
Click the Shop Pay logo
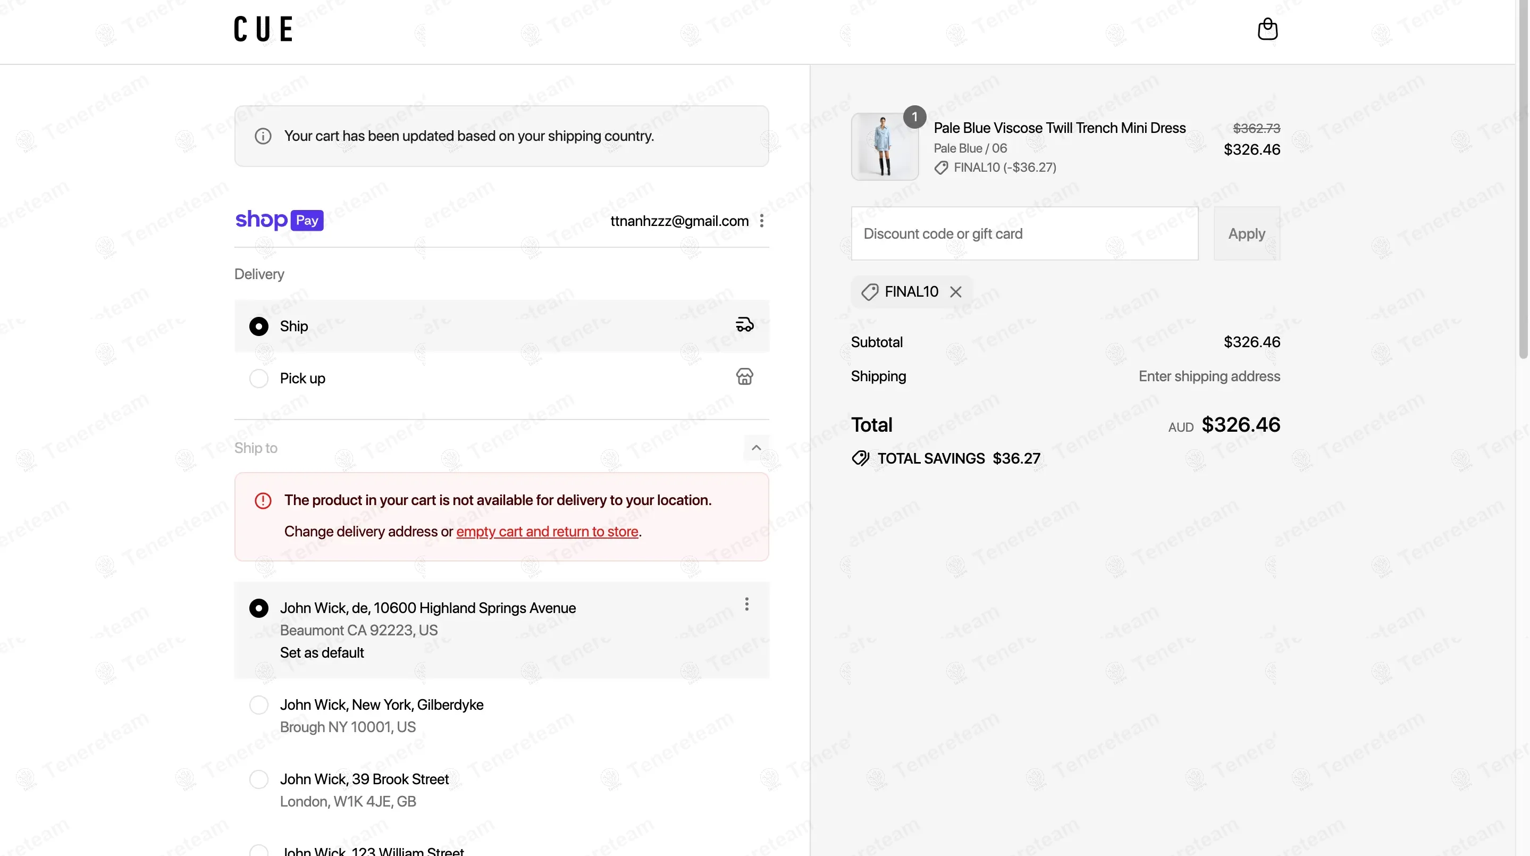279,221
